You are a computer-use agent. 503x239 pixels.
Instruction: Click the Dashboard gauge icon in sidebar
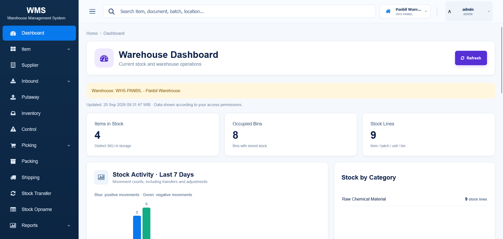[13, 33]
